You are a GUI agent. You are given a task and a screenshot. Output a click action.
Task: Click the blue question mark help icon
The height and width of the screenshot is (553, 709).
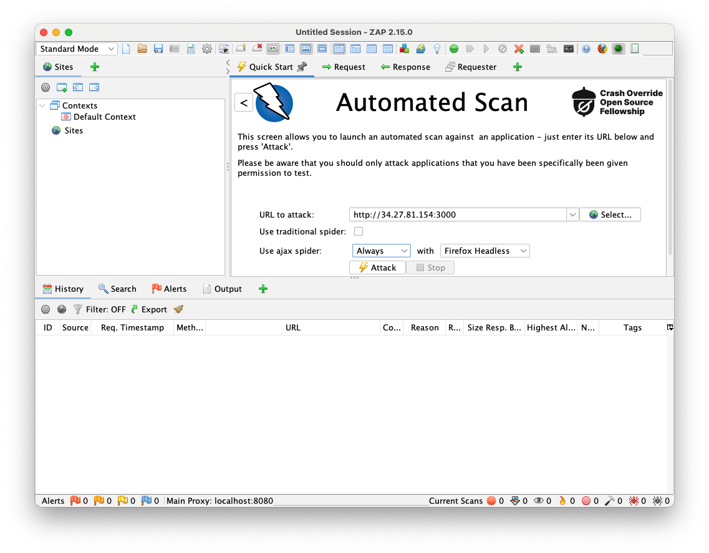click(x=586, y=49)
